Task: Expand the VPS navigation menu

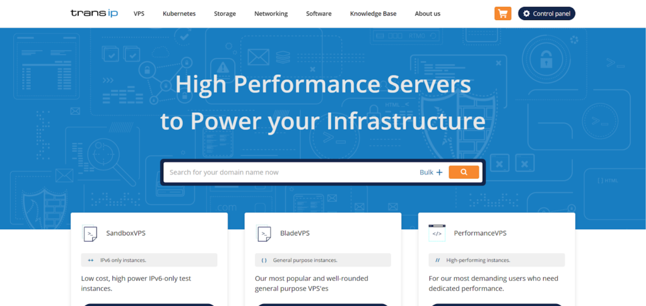Action: (x=139, y=14)
